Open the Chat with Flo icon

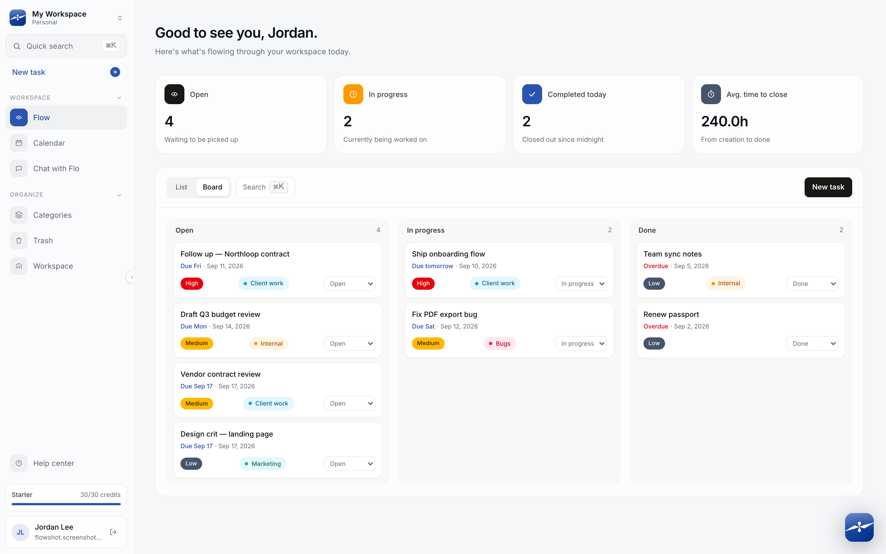tap(19, 168)
